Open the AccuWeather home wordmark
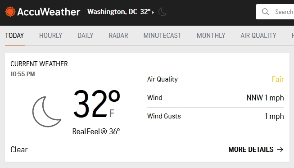Screen dimensions: 294x168 49,12
